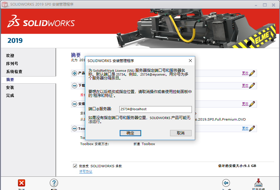Collapse the Toolbox section minus icon
Viewport: 280px width, 190px height.
pyautogui.click(x=75, y=129)
